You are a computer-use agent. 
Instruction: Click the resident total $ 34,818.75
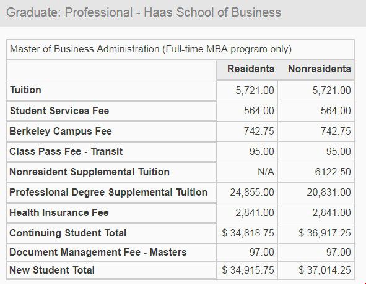248,233
